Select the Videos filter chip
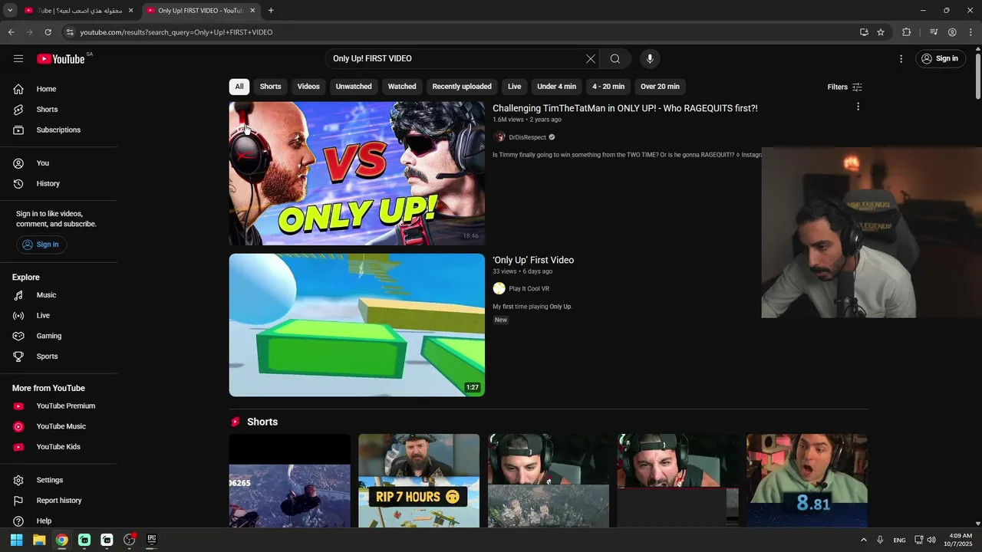 308,87
